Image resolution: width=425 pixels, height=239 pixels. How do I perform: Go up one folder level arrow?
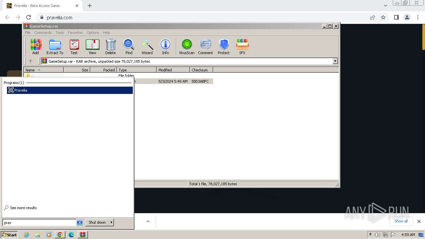coord(31,61)
